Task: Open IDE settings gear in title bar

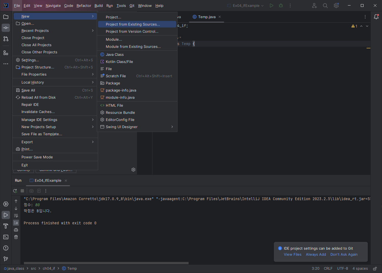Action: point(336,5)
